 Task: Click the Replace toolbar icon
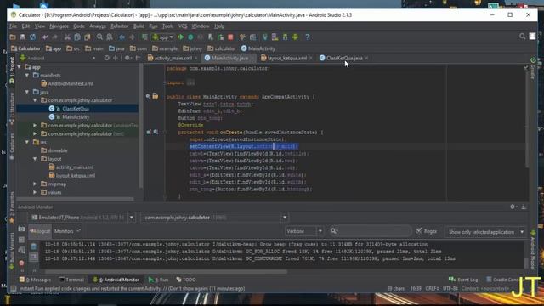click(110, 37)
